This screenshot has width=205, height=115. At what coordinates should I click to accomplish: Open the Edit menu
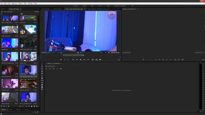(5, 4)
